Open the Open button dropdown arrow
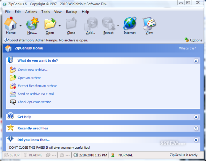This screenshot has height=161, width=206. [59, 26]
